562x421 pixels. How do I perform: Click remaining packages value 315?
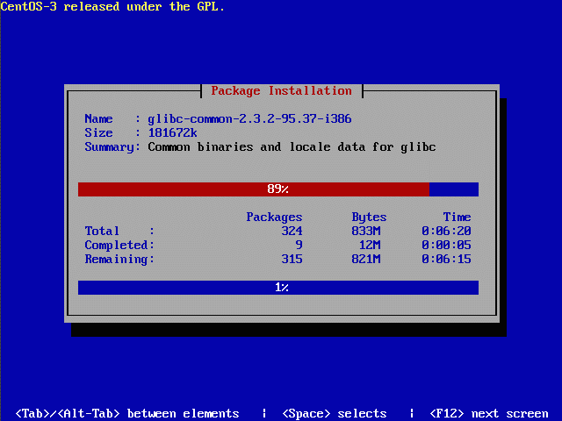tap(292, 259)
